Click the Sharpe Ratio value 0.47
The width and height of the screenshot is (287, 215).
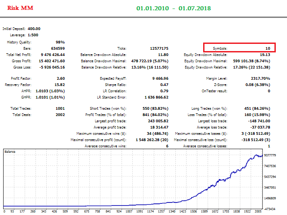pyautogui.click(x=164, y=85)
